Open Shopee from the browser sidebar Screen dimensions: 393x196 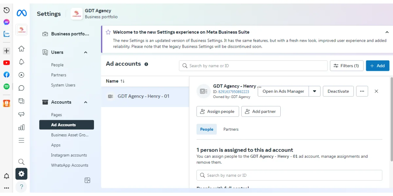click(6, 104)
